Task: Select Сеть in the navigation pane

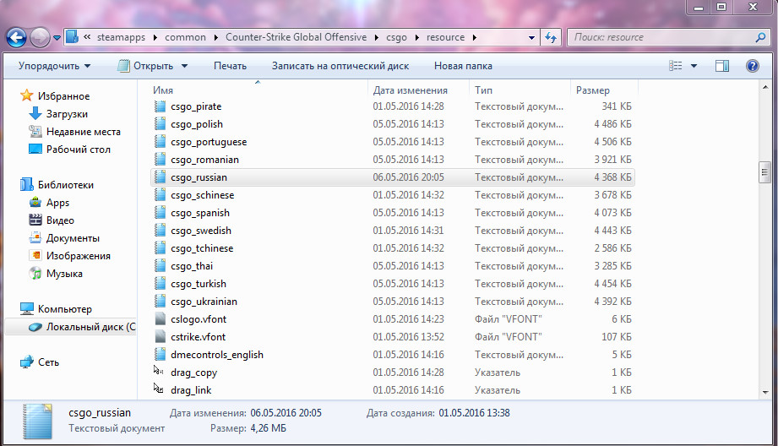Action: (48, 362)
